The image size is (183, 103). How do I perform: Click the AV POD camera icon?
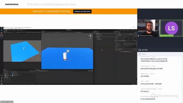tap(140, 50)
